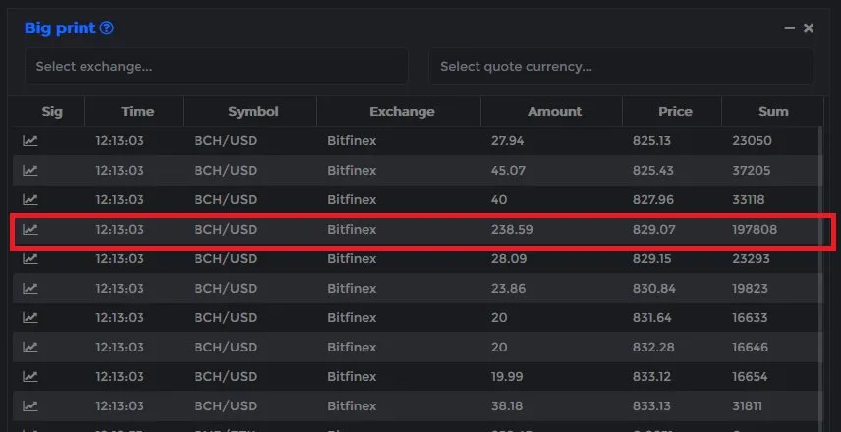Select the price 831.64

coord(651,318)
